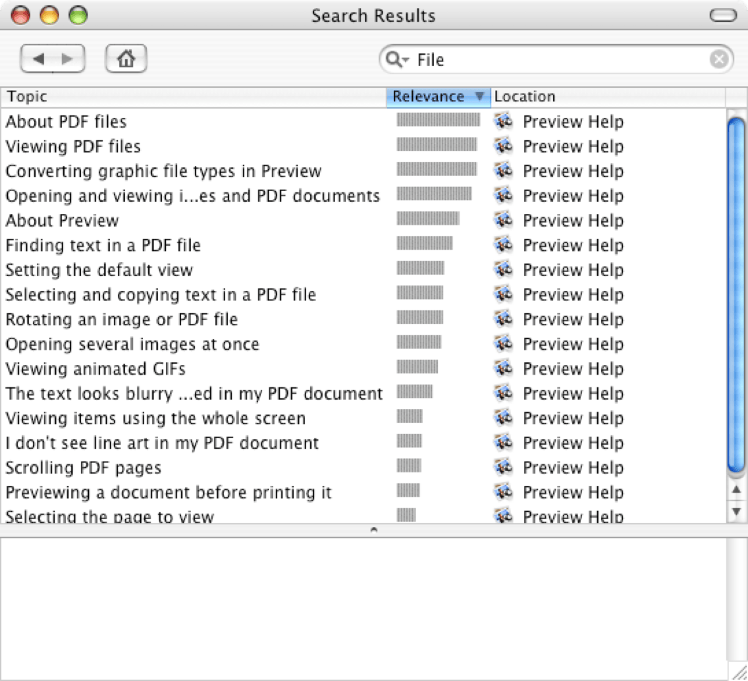Go forward with the right arrow button
The width and height of the screenshot is (748, 681).
tap(68, 59)
